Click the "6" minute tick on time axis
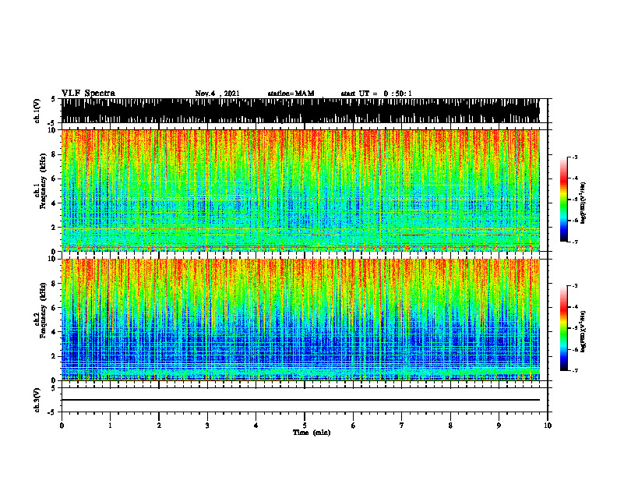617x477 pixels. (x=354, y=426)
